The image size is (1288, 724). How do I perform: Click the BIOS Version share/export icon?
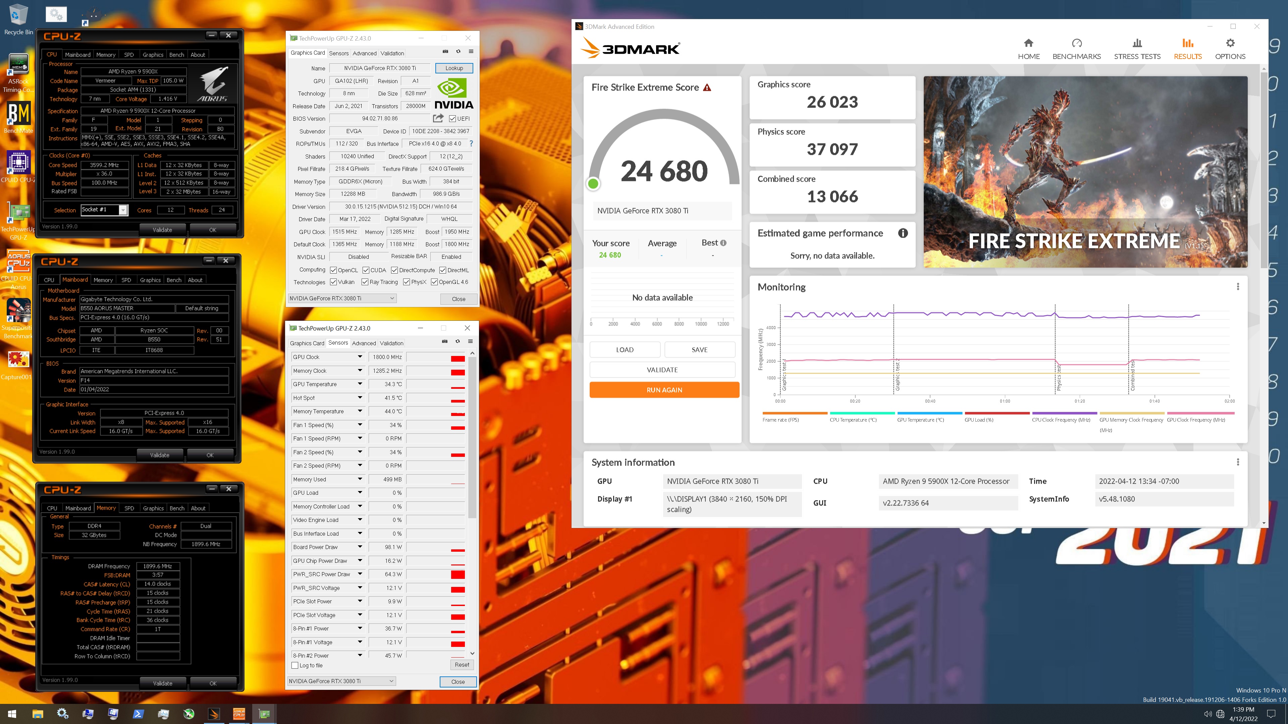(438, 118)
